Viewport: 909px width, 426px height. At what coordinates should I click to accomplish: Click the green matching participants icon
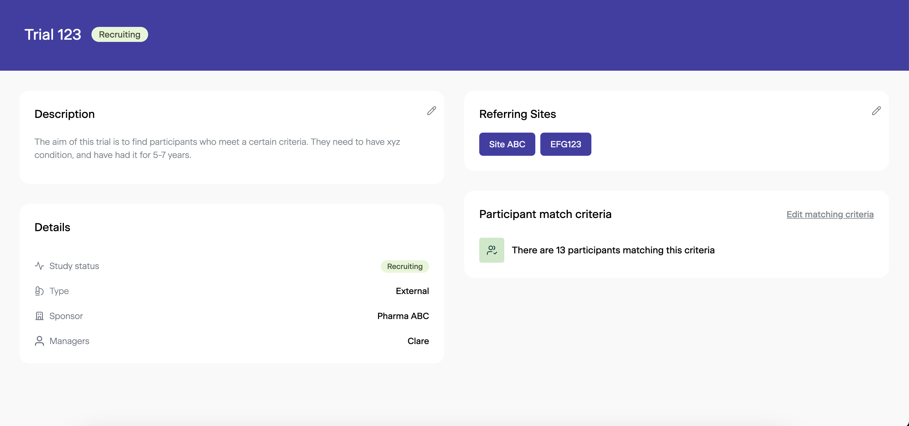[x=491, y=250]
